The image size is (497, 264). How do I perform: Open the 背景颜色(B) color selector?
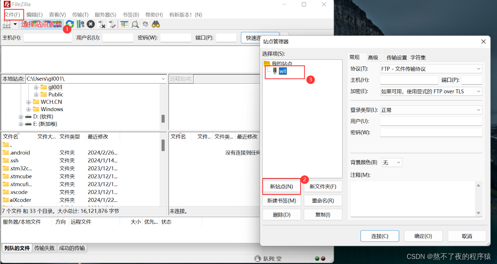[391, 162]
